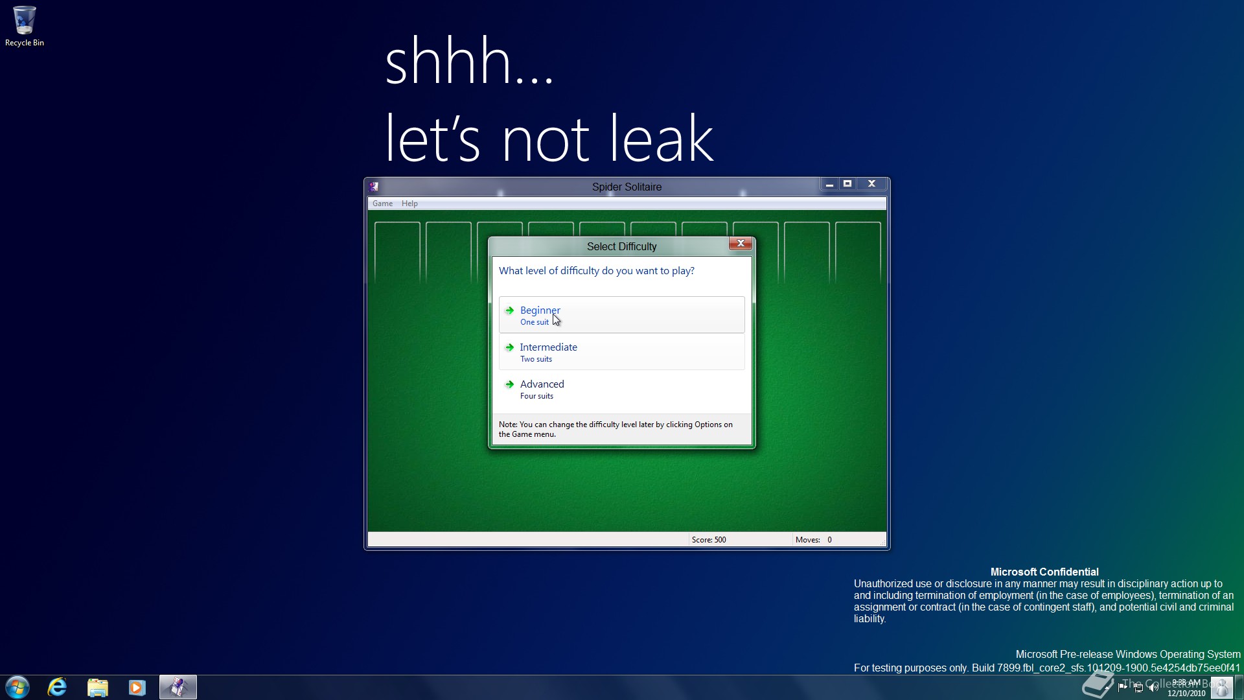Viewport: 1244px width, 700px height.
Task: Click the user tile picture in taskbar
Action: tap(1221, 688)
